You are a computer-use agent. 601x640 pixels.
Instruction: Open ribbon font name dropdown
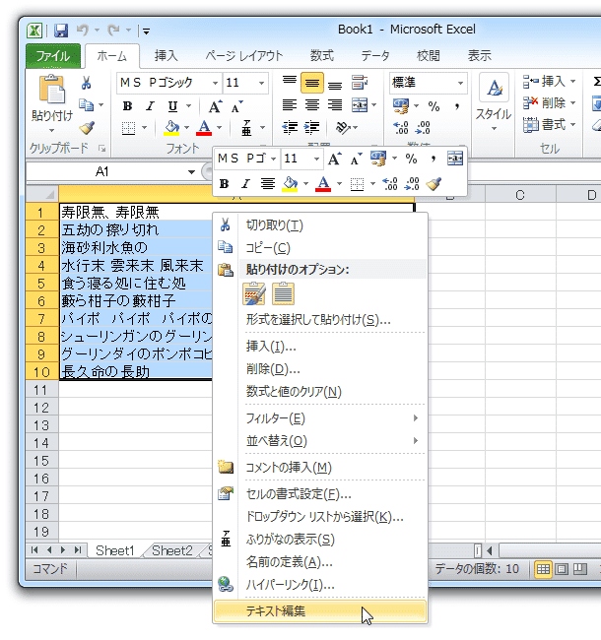(x=215, y=83)
